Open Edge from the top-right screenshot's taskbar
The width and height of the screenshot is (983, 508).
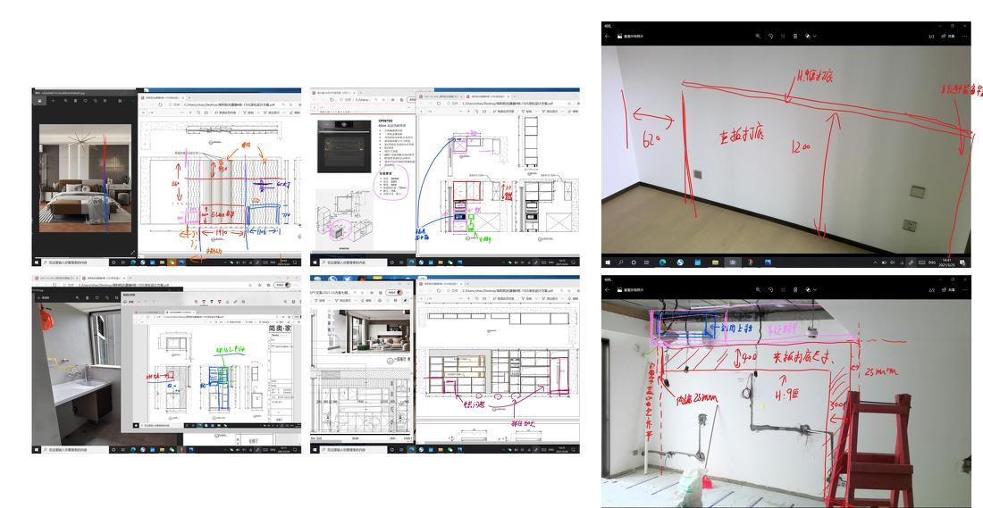pos(662,262)
